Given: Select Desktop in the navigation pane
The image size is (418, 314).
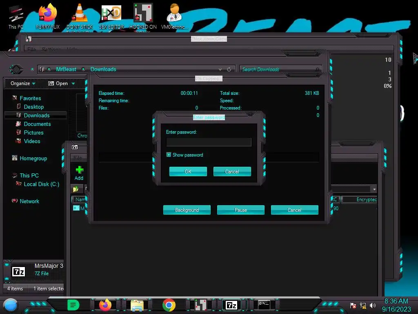Looking at the screenshot, I should tap(34, 107).
